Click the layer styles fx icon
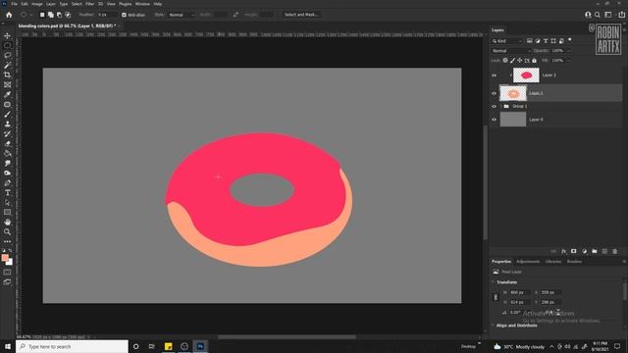Viewport: 628px width, 353px height. (x=563, y=251)
